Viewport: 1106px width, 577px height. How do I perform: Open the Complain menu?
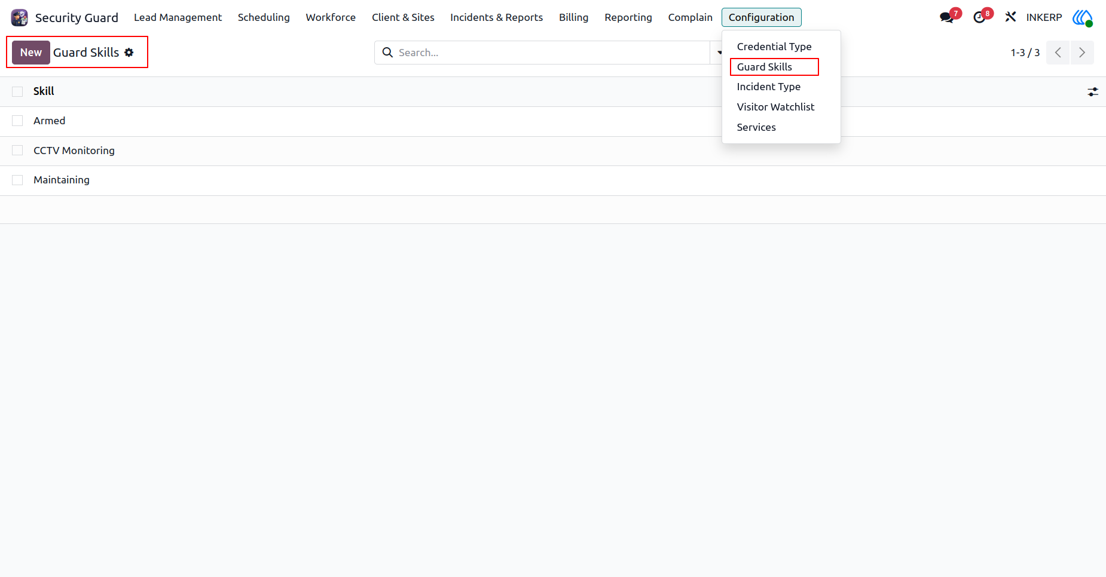pos(690,17)
